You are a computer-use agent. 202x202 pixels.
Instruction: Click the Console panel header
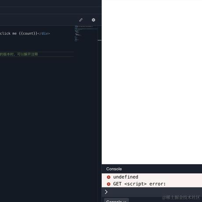pos(152,169)
